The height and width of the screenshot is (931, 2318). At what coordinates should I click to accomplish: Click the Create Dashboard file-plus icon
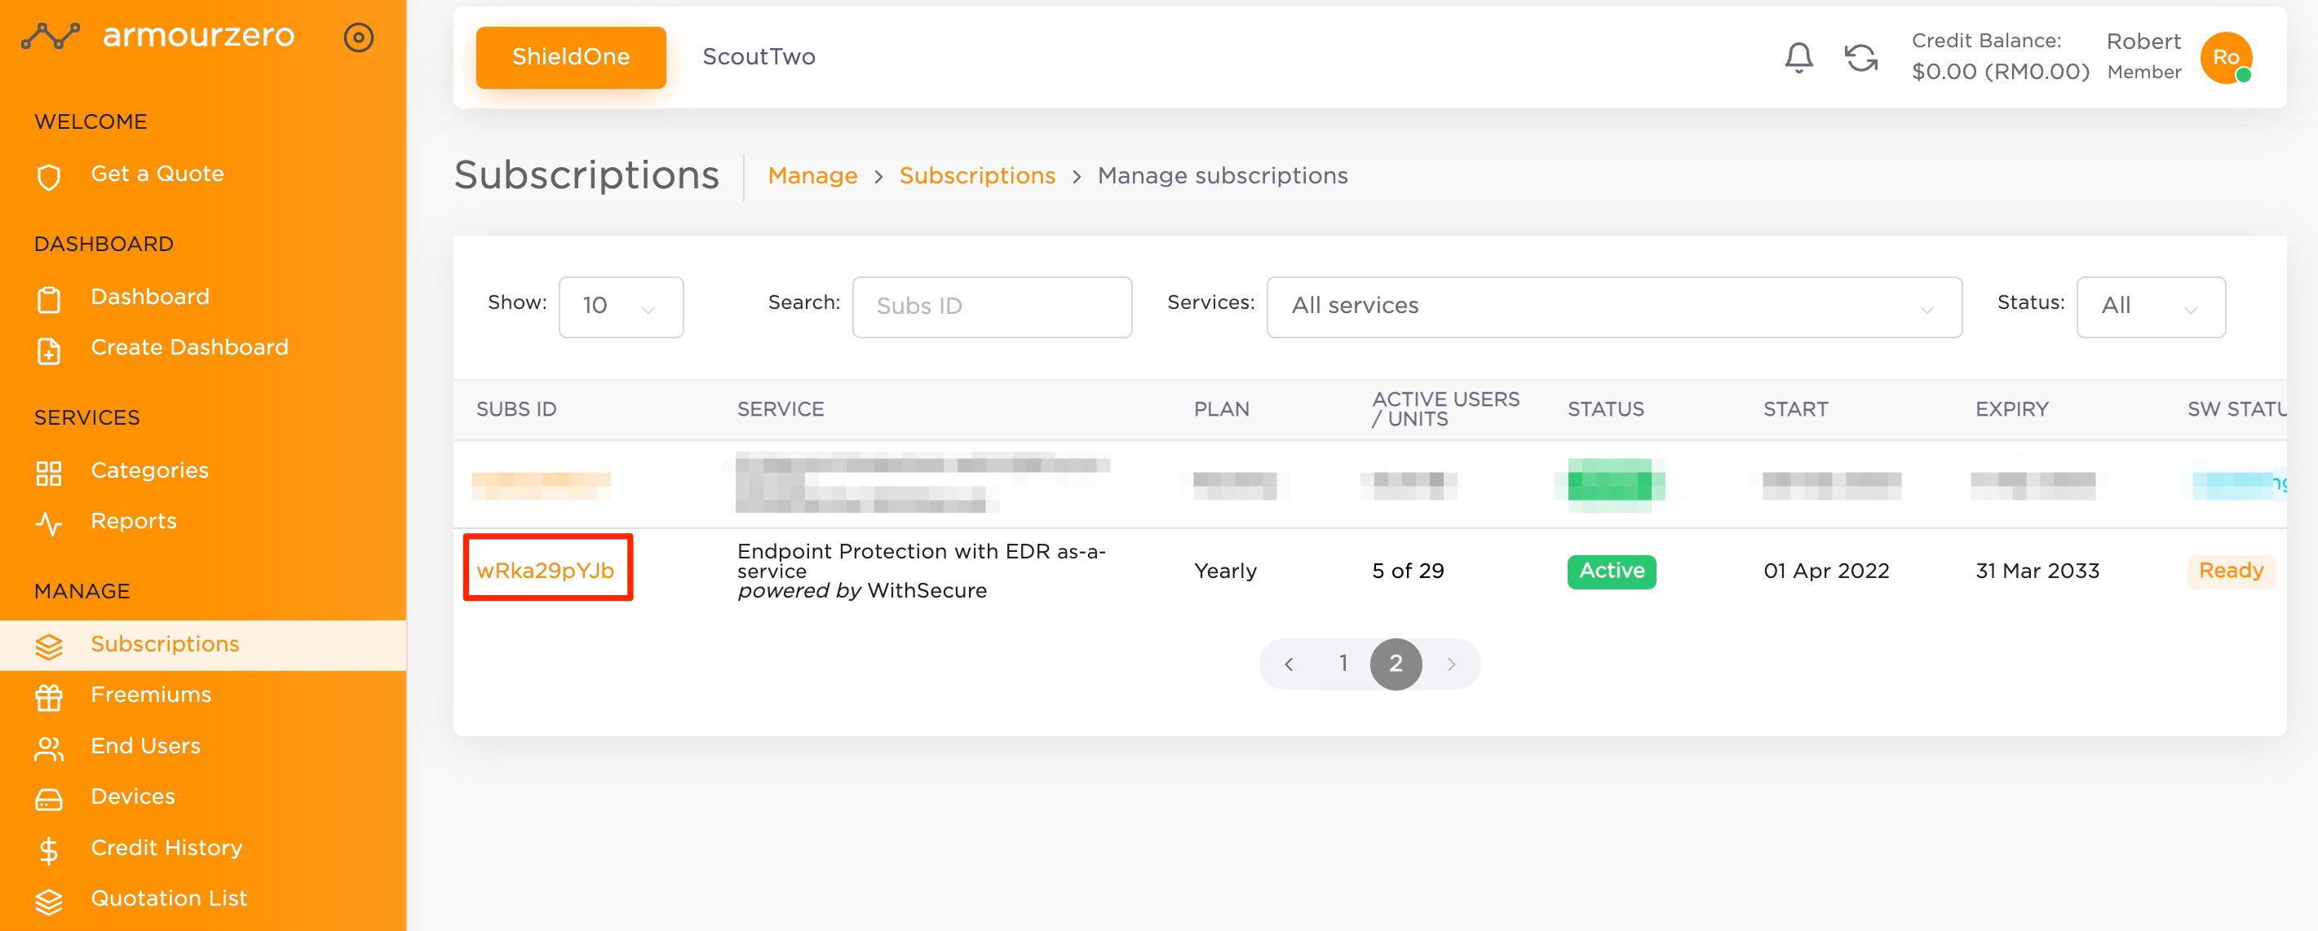point(49,350)
